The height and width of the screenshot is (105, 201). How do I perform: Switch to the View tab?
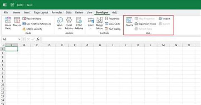point(90,12)
